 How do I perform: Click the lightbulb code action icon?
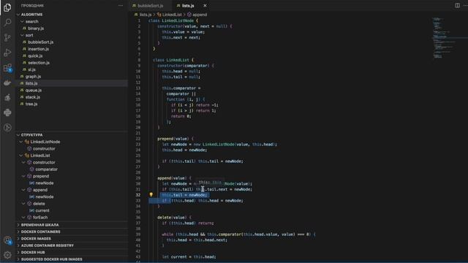point(151,195)
